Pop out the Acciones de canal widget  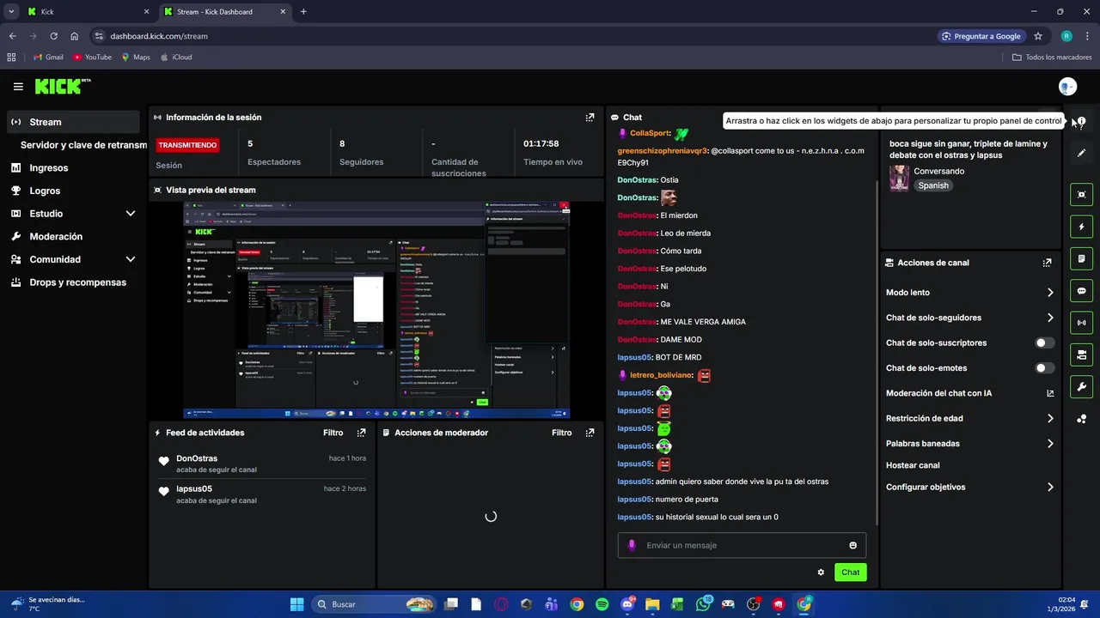pyautogui.click(x=1047, y=263)
